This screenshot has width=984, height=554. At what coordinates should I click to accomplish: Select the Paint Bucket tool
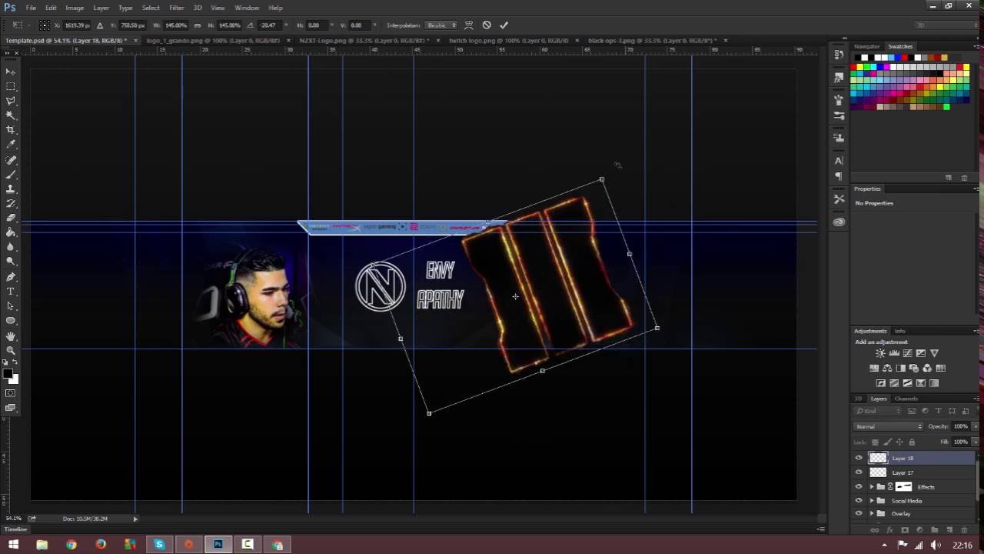tap(11, 232)
